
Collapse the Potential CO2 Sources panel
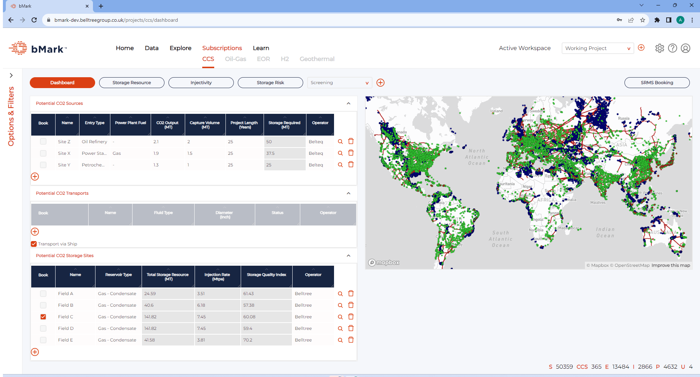[349, 103]
